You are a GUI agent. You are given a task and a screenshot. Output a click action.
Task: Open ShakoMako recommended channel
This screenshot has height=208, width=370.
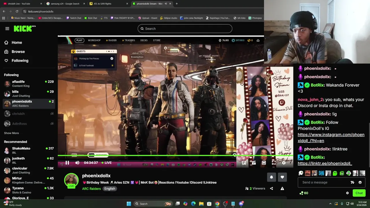pos(29,151)
